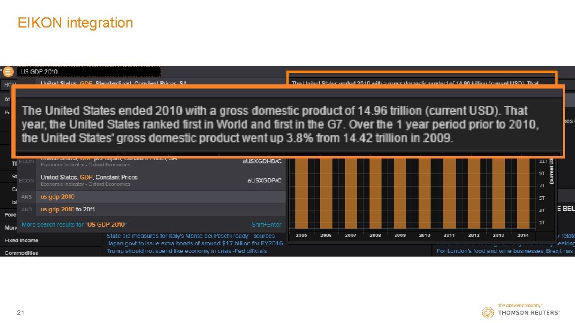Choose 'us gdp 2010 to 2011' suggestion
Screen dimensions: 575x323
(x=151, y=209)
